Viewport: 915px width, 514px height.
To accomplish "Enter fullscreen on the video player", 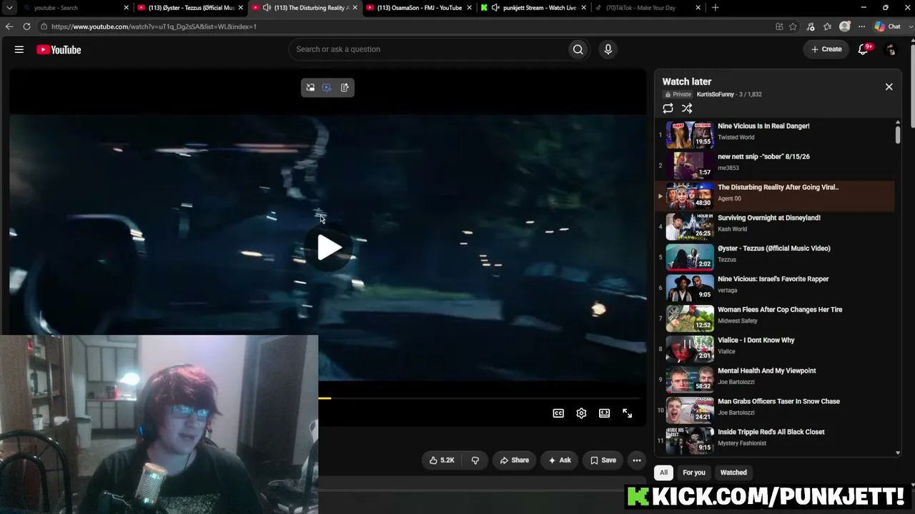I will click(627, 413).
